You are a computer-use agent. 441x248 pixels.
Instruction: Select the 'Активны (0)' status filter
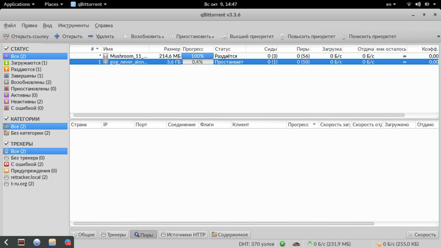(35, 95)
